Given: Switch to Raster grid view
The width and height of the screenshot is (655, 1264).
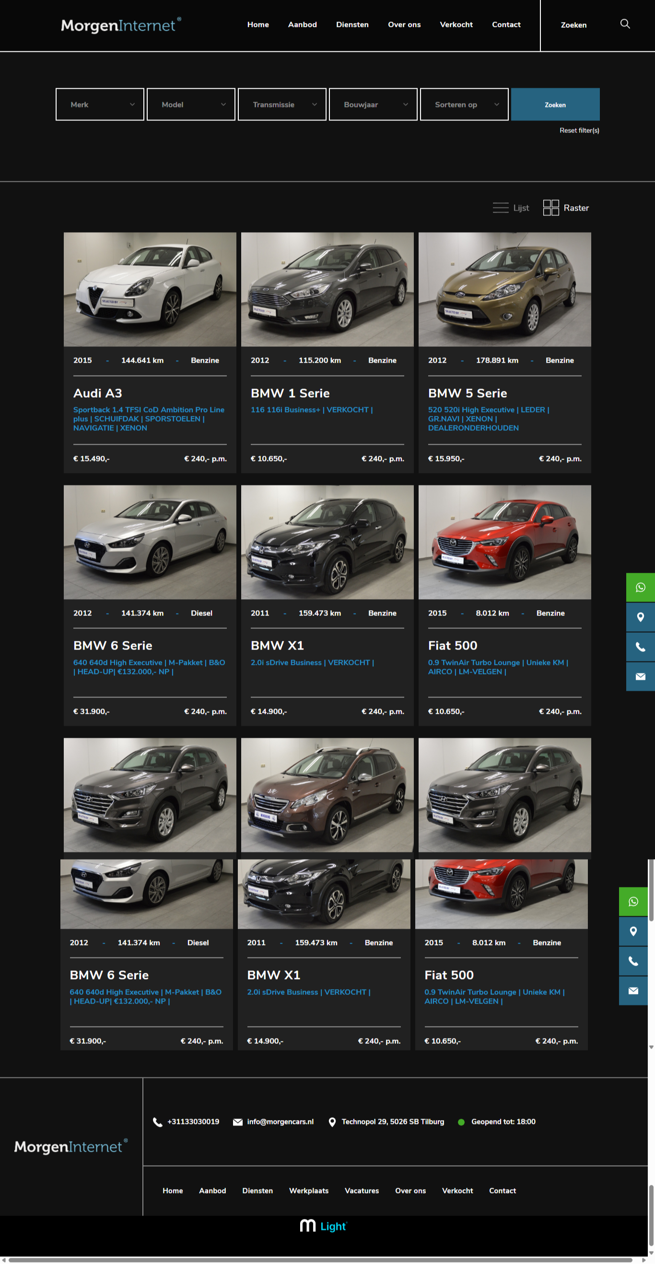Looking at the screenshot, I should click(566, 208).
